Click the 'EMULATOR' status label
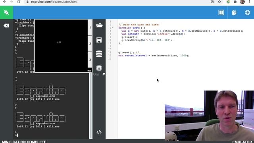Screen dimensions: 254x143 pyautogui.click(x=242, y=141)
